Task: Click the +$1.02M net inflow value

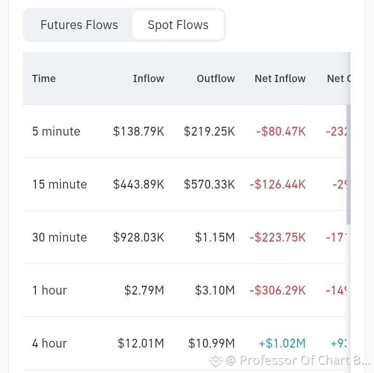Action: click(x=282, y=343)
